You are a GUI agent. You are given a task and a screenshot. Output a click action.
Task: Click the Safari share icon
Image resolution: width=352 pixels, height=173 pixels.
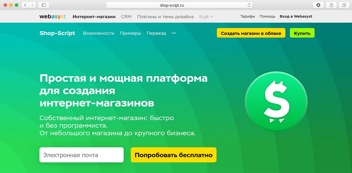(331, 5)
